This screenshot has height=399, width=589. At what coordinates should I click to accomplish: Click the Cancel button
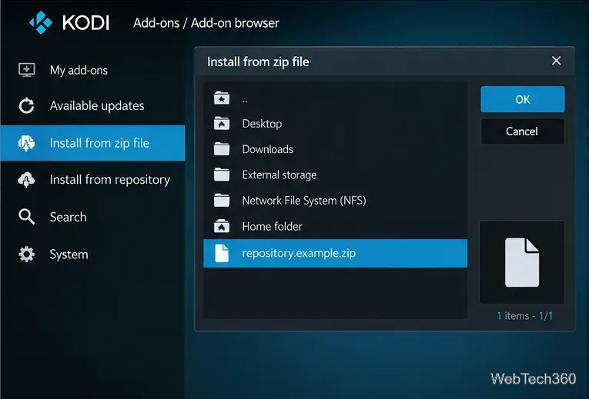tap(523, 131)
